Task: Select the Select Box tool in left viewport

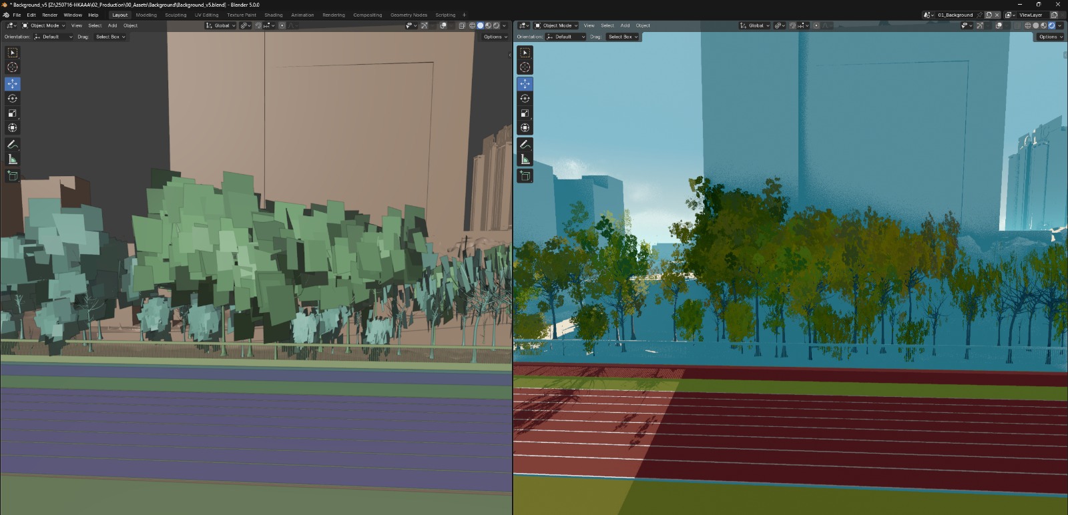Action: (13, 53)
